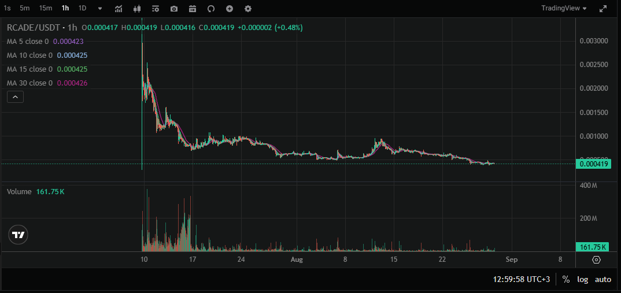Click the RCADE/USDT symbol title
The image size is (621, 293).
tap(34, 28)
